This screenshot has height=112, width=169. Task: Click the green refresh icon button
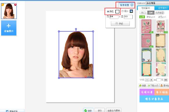point(143,86)
